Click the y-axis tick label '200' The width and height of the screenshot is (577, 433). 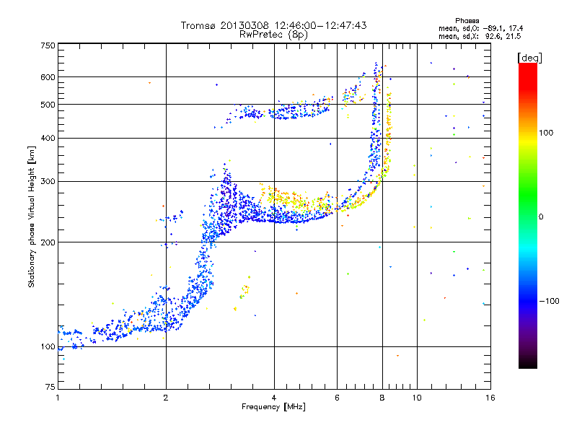tap(48, 242)
